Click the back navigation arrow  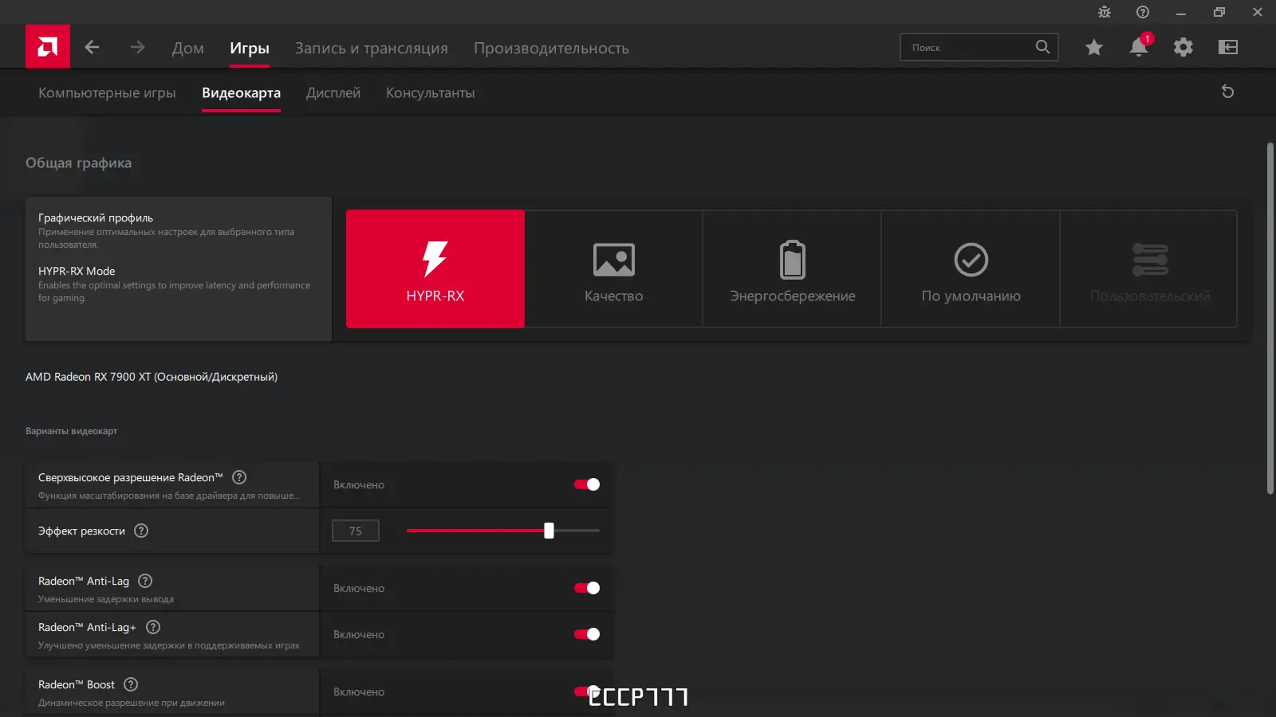click(x=92, y=47)
